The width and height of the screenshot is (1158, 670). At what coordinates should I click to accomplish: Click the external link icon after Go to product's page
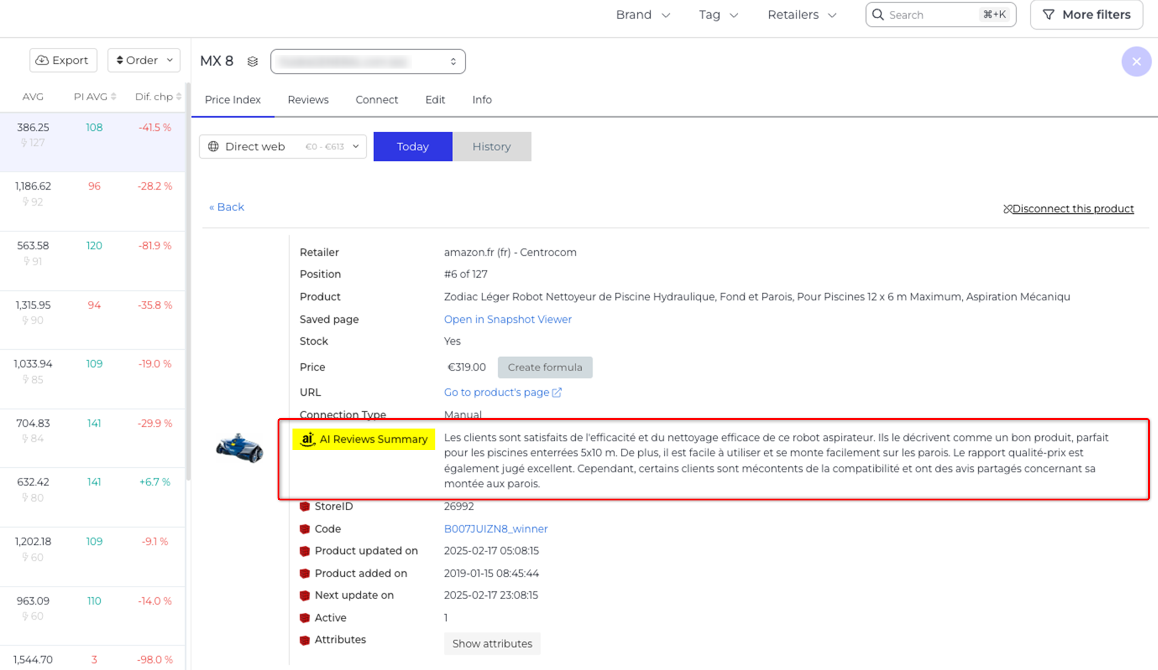[x=557, y=392]
